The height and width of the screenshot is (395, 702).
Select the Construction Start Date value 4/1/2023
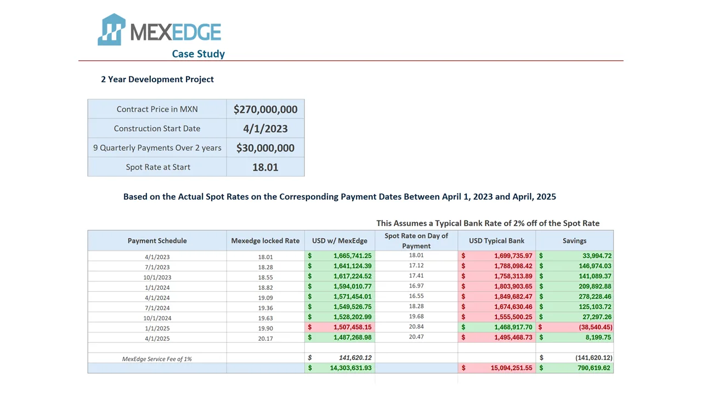point(265,129)
